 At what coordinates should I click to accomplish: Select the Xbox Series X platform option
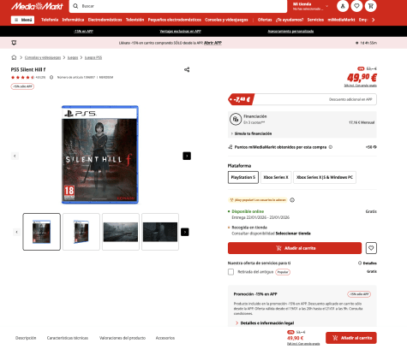tap(276, 177)
